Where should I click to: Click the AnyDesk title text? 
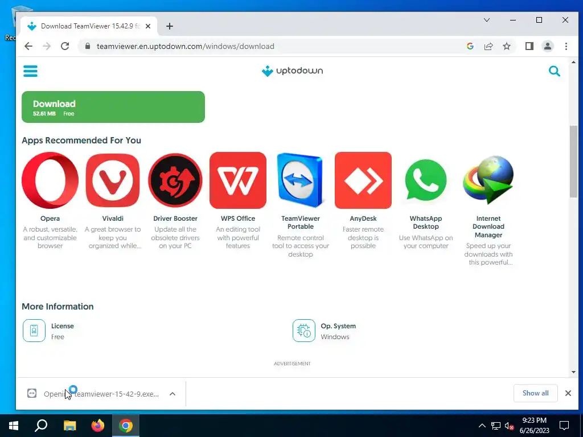[363, 218]
